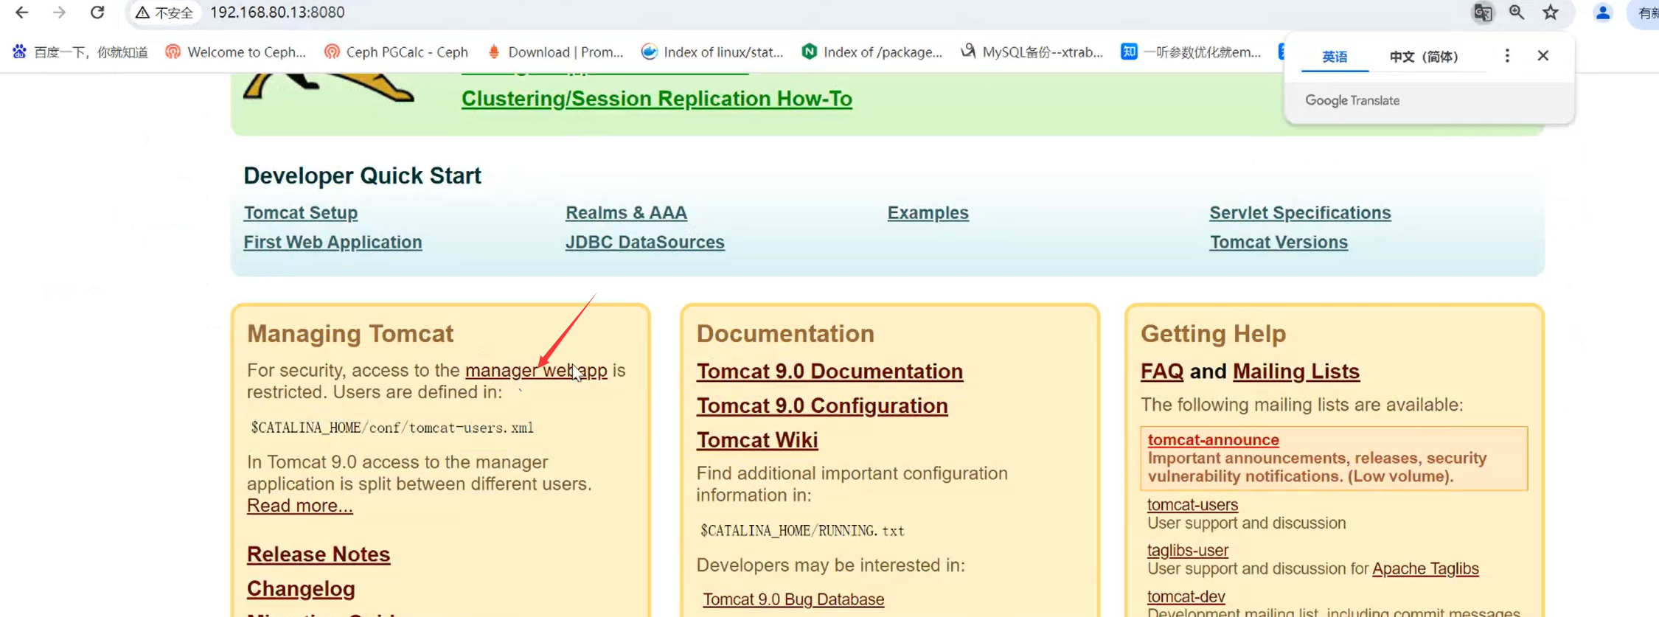This screenshot has width=1659, height=617.
Task: Open the Changelog link
Action: 301,589
